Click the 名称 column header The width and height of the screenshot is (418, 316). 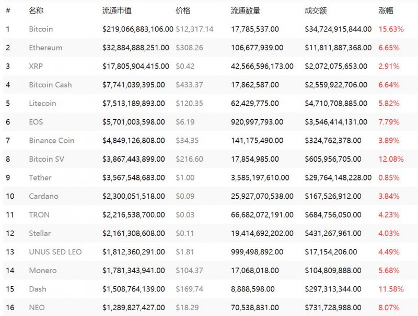tap(36, 10)
